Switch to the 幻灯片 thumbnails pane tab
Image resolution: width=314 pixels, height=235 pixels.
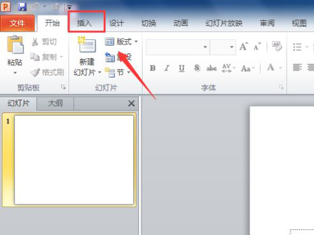point(18,104)
